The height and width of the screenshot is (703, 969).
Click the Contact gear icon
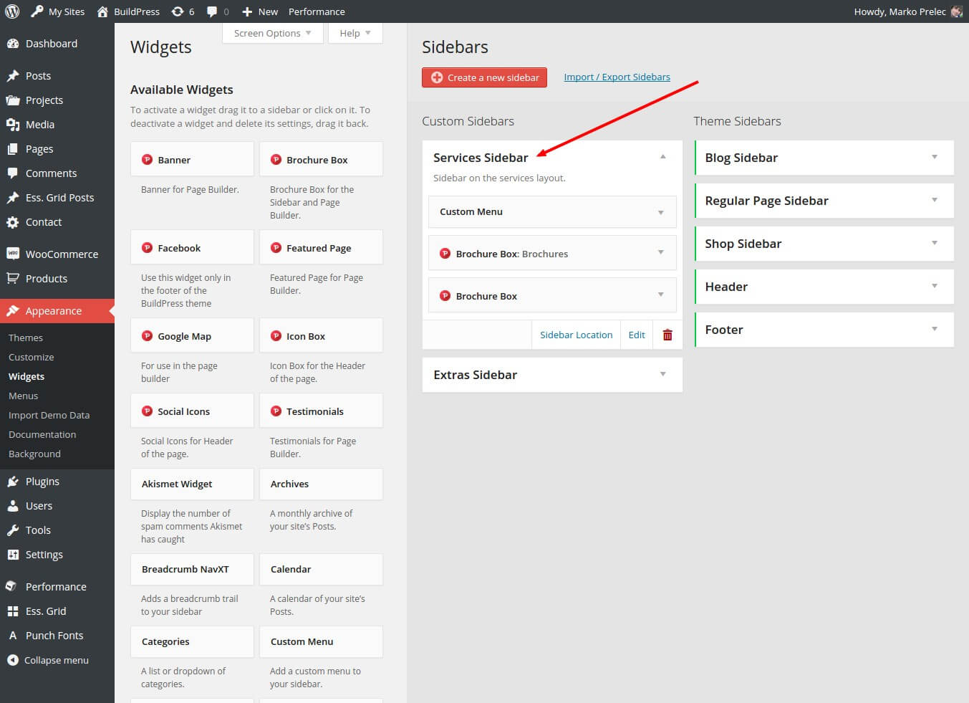(12, 222)
